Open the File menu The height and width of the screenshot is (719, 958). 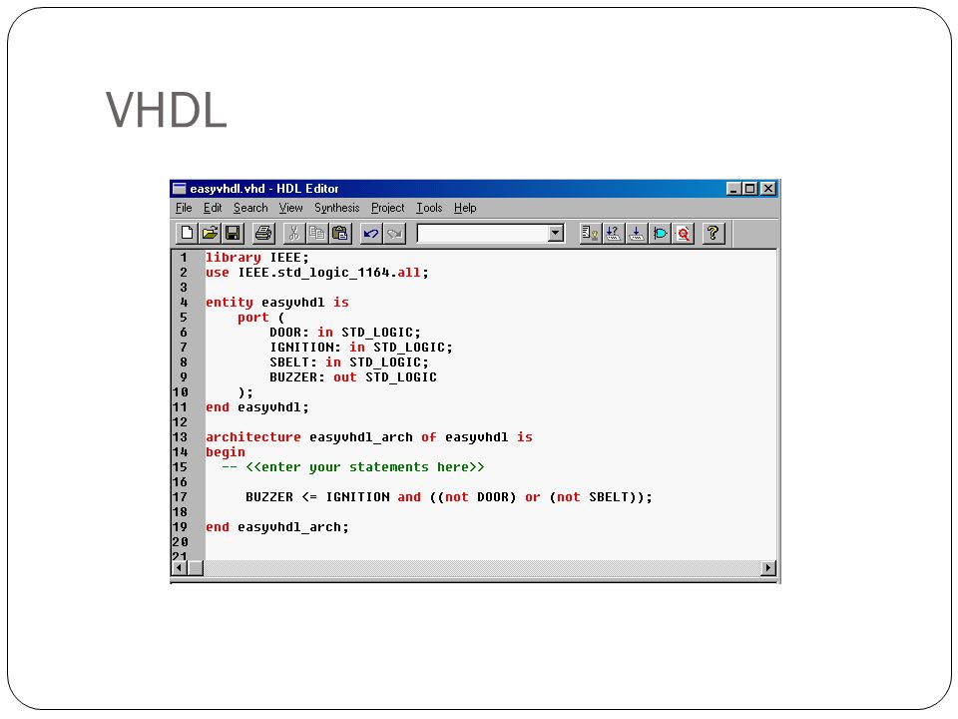(x=184, y=208)
